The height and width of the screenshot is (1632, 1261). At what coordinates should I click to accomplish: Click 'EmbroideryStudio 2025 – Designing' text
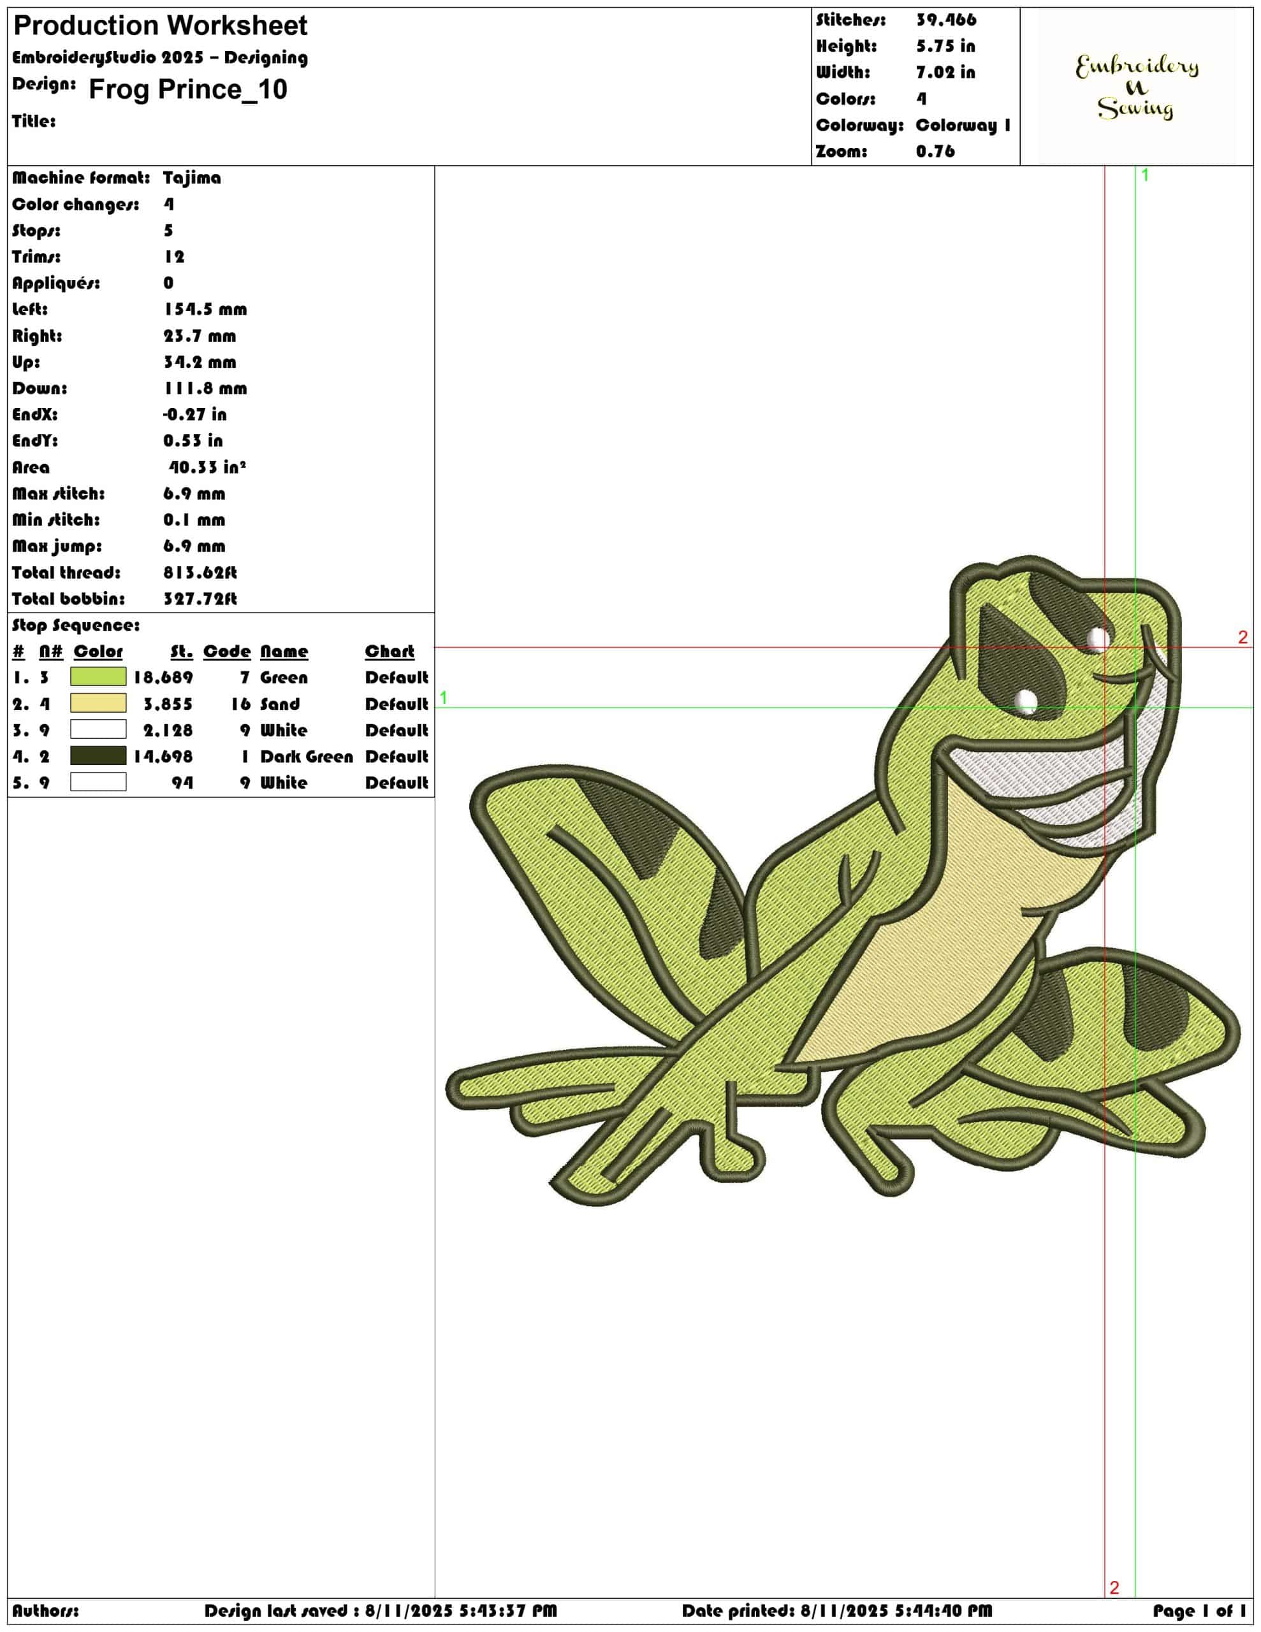tap(160, 57)
